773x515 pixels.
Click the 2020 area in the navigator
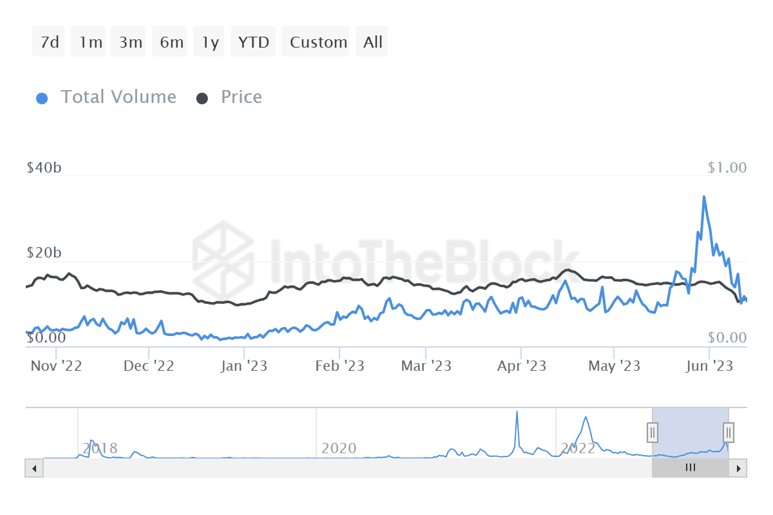point(339,447)
